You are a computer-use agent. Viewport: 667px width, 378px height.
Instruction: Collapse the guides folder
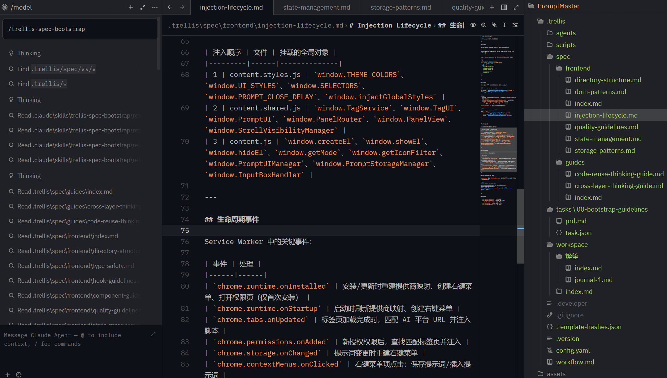(x=575, y=162)
